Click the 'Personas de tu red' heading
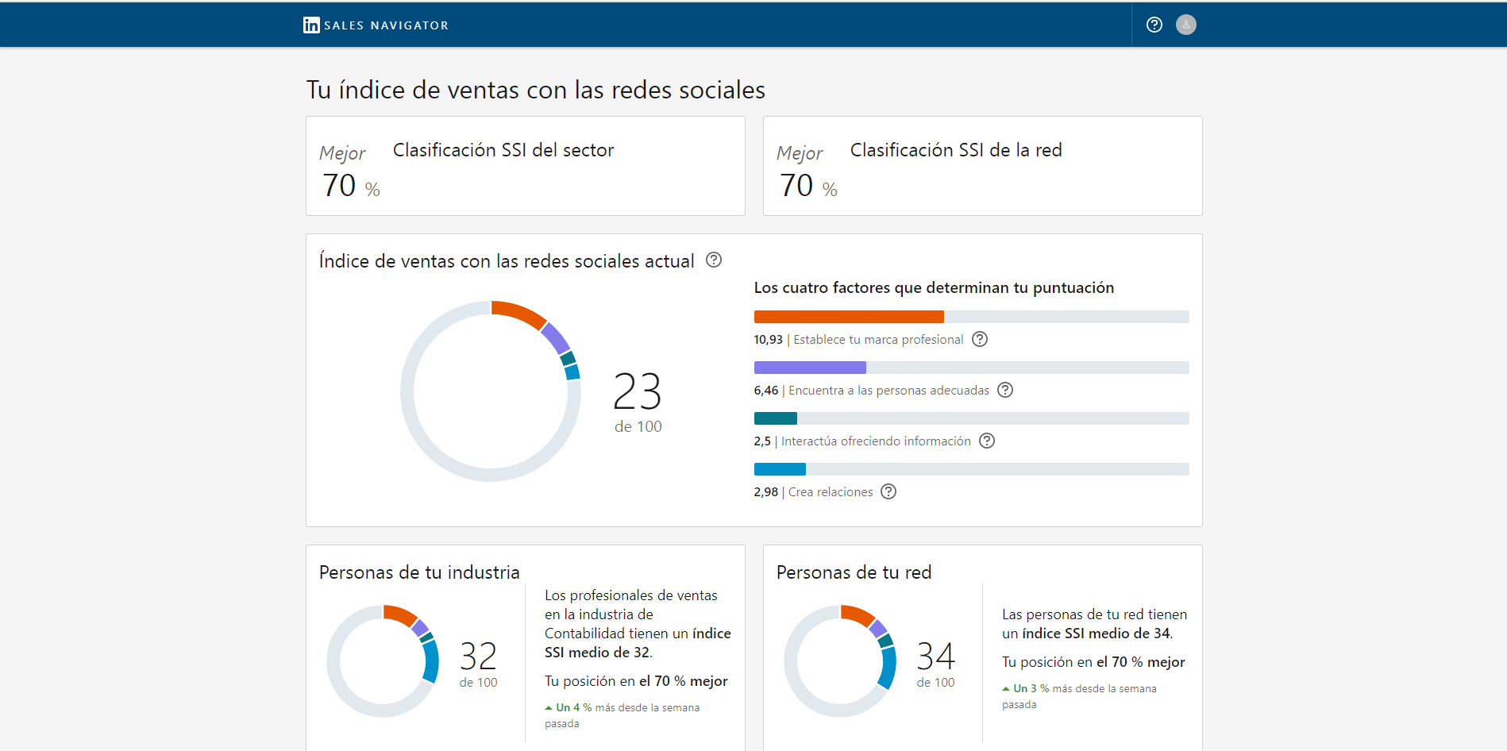The width and height of the screenshot is (1507, 751). point(854,572)
